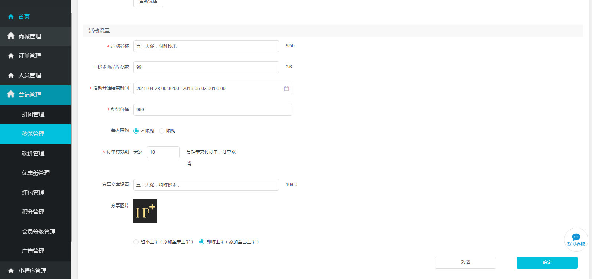This screenshot has width=592, height=279.
Task: Open 联系客服 chat bubble icon
Action: (x=576, y=237)
